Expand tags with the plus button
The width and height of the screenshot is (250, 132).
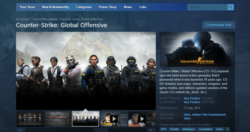[x=228, y=129]
